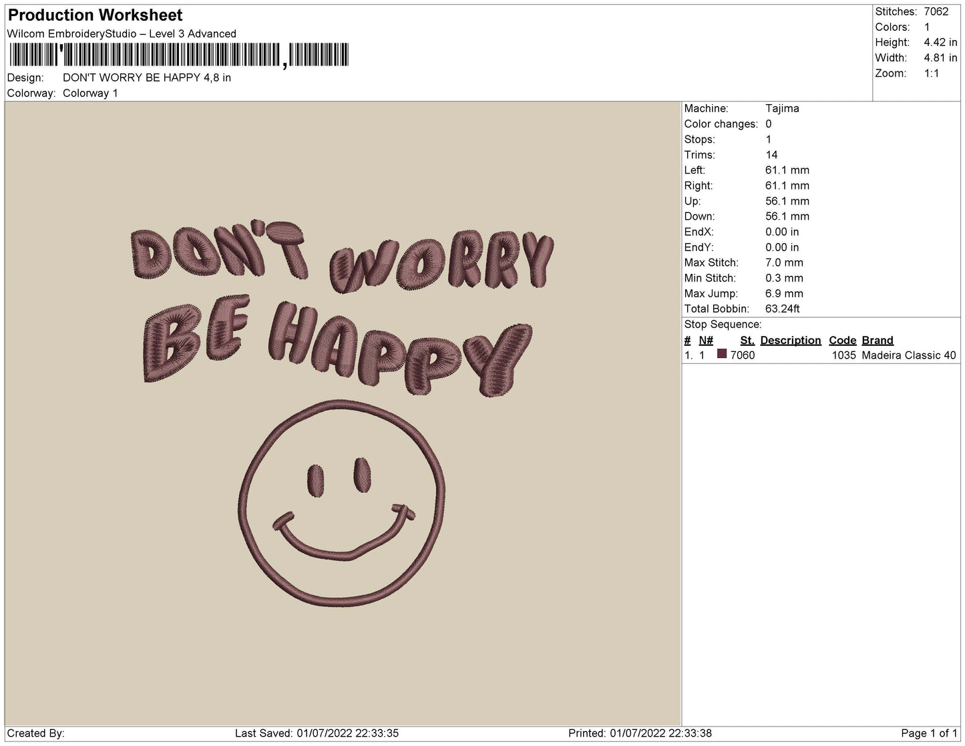The height and width of the screenshot is (746, 965).
Task: Click the 'Last Saved: 01/07/2022 22:33:35' text
Action: [317, 733]
